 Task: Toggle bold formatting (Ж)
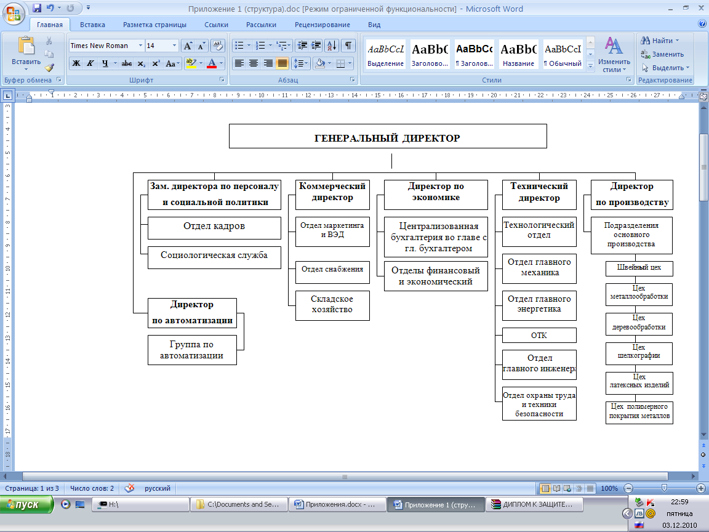(x=76, y=63)
